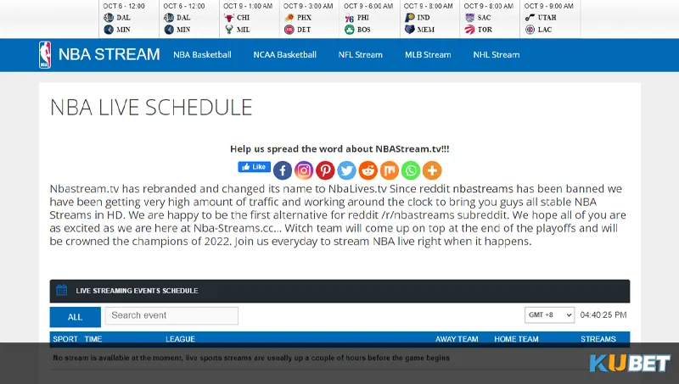The width and height of the screenshot is (679, 384).
Task: Click the NBA logo in the header
Action: coord(45,55)
